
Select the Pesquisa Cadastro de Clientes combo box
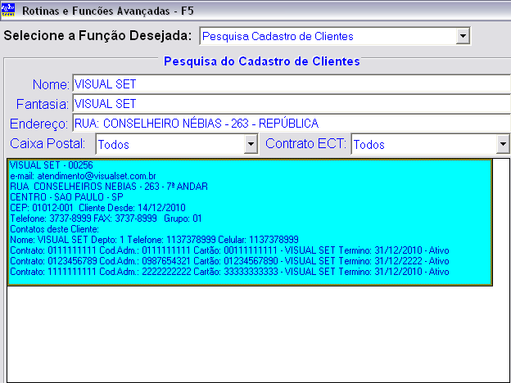(x=335, y=36)
